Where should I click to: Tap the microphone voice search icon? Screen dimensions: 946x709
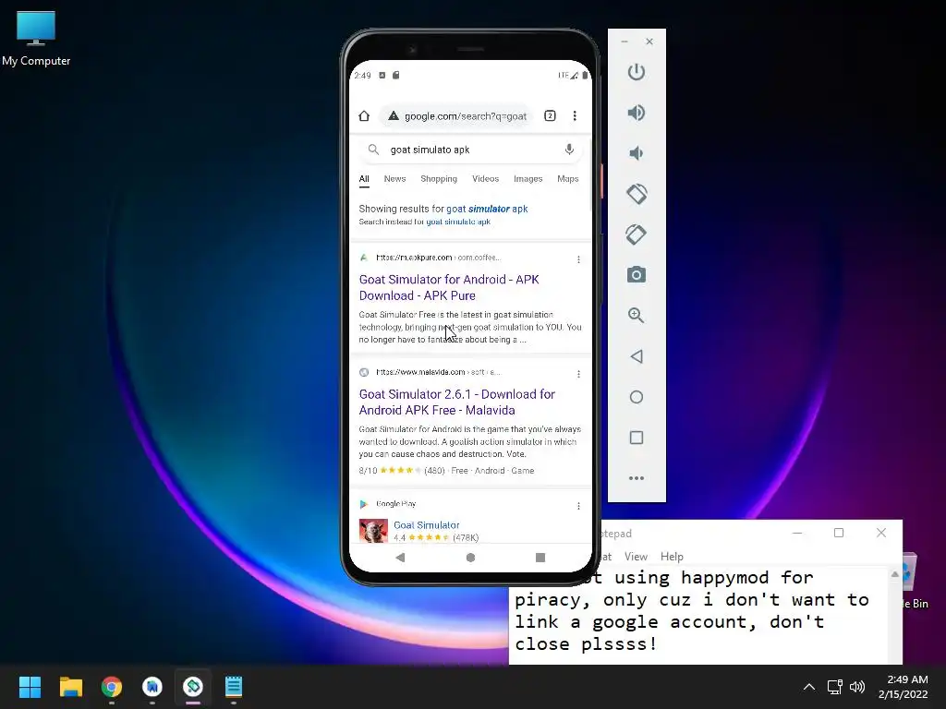pyautogui.click(x=569, y=150)
